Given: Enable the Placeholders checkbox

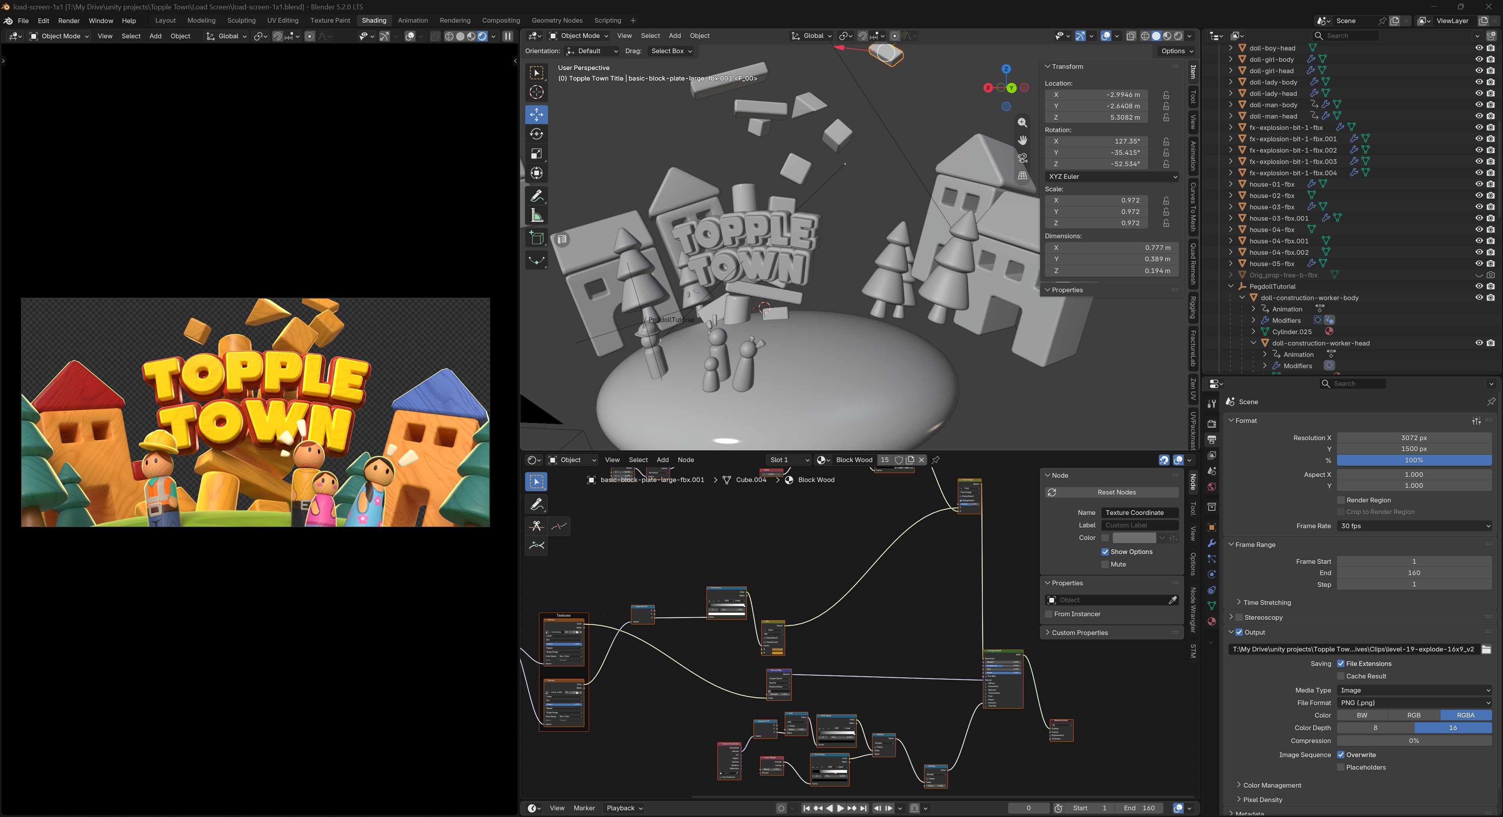Looking at the screenshot, I should 1341,767.
